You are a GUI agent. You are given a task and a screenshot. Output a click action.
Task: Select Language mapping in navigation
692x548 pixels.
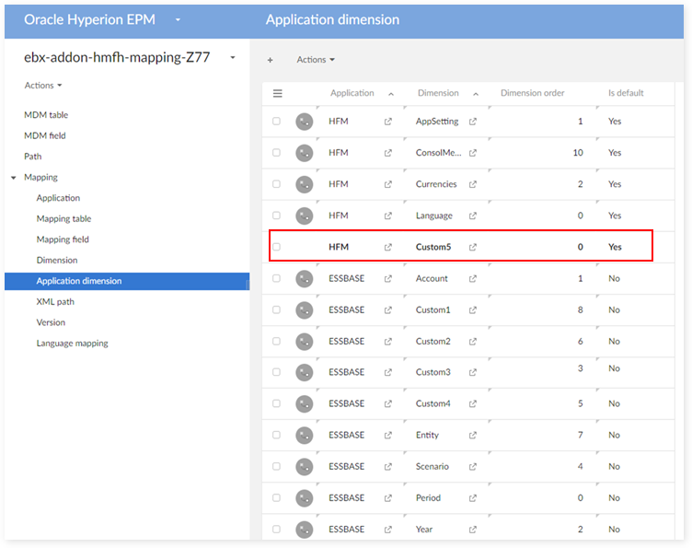pyautogui.click(x=72, y=344)
